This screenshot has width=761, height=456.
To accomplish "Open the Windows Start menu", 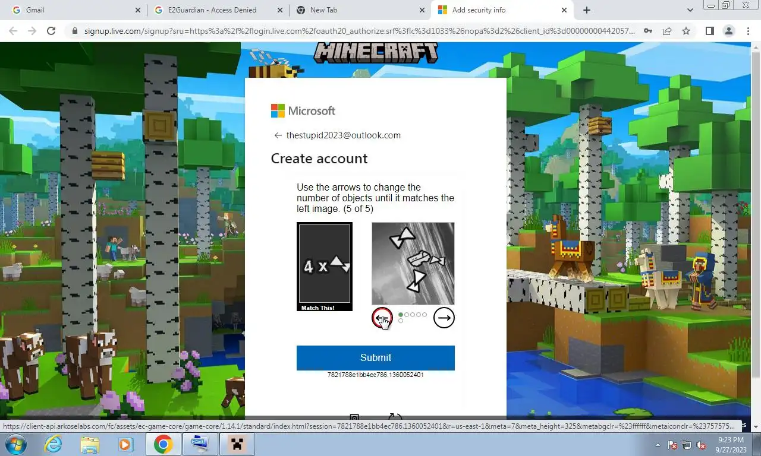I will point(16,444).
